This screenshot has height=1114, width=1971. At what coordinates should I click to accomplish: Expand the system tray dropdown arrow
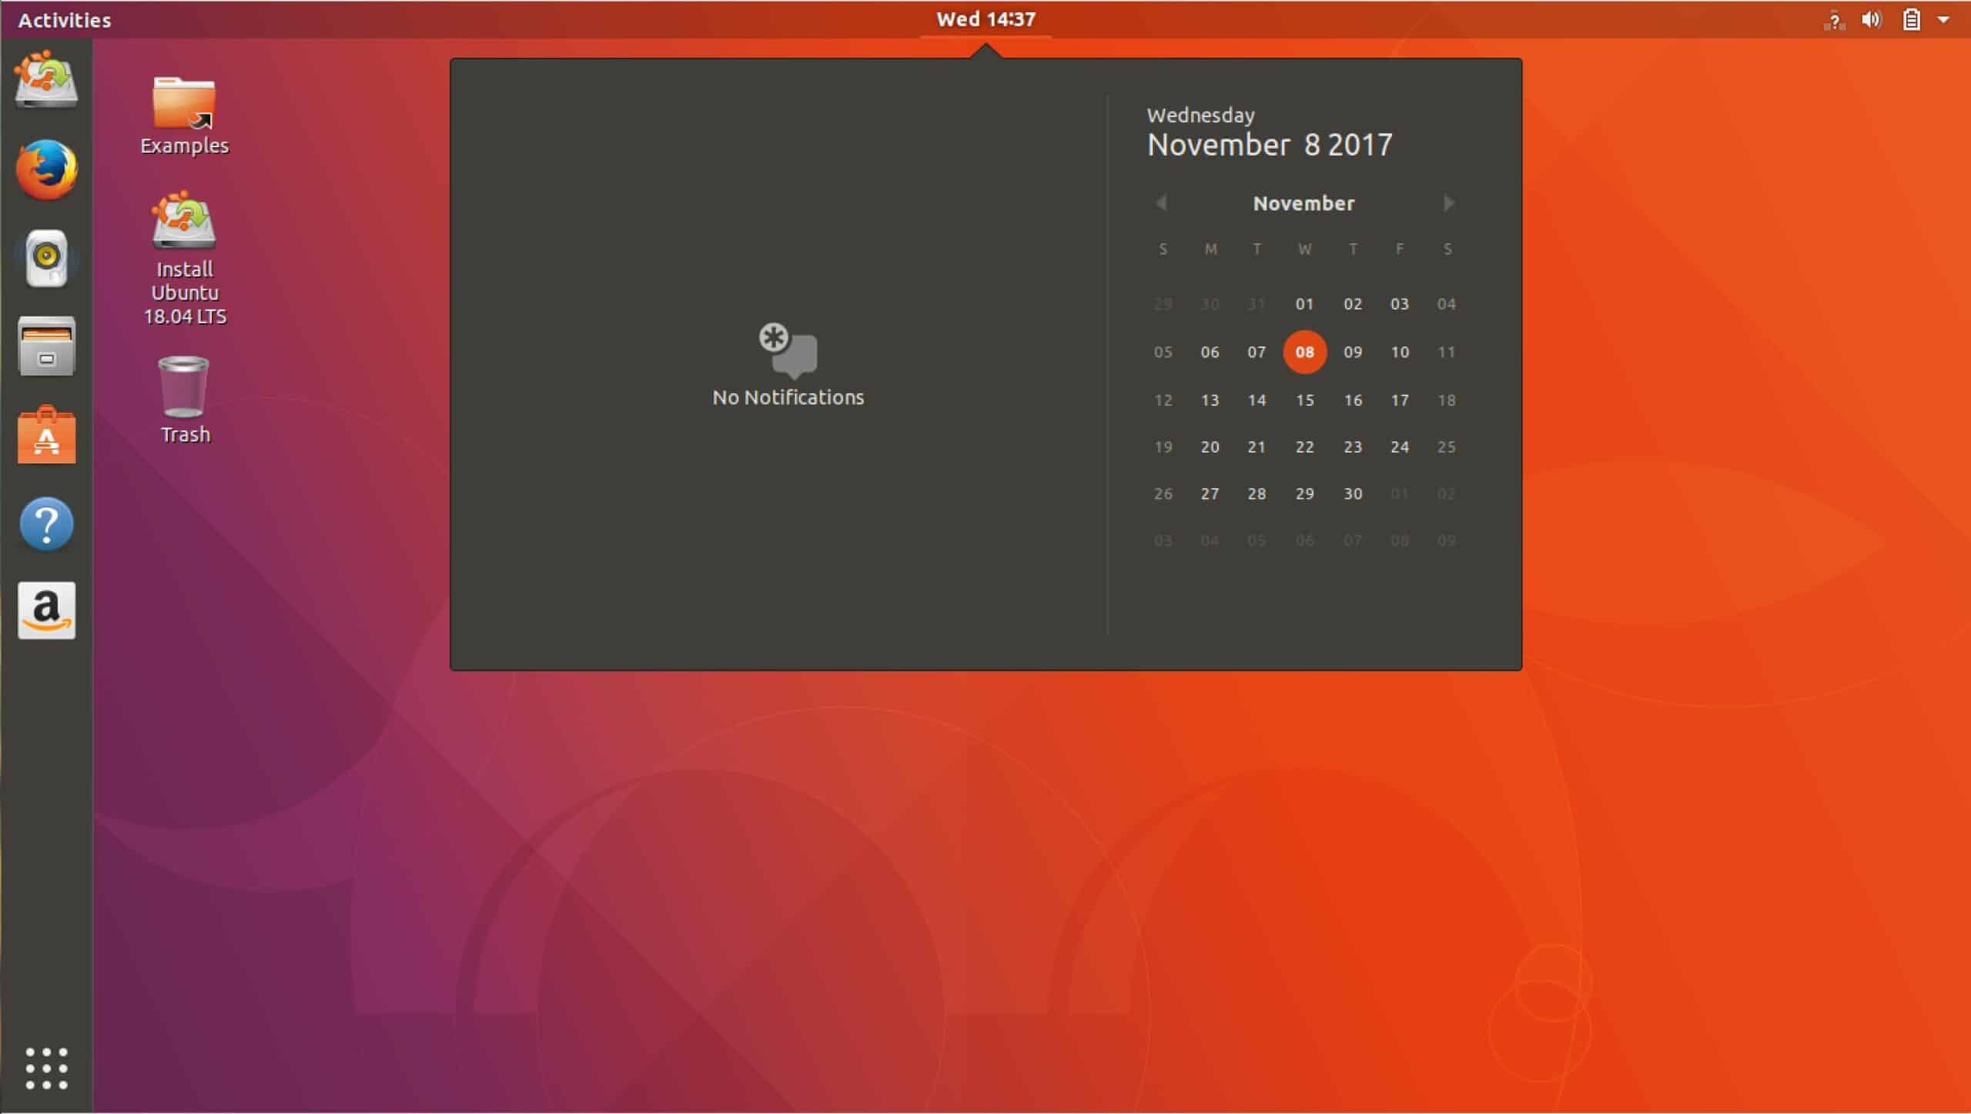[1946, 18]
